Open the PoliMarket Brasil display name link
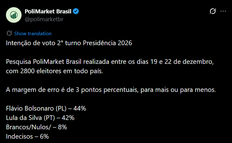This screenshot has height=143, width=232. (x=48, y=12)
